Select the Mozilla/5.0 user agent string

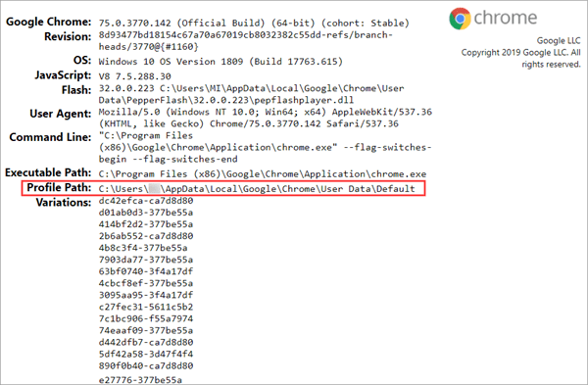tap(266, 118)
